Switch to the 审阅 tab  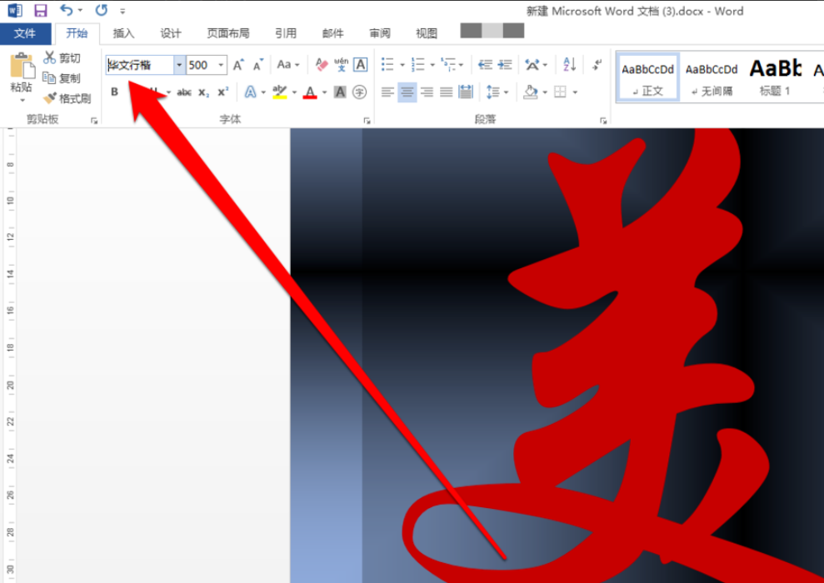click(380, 33)
